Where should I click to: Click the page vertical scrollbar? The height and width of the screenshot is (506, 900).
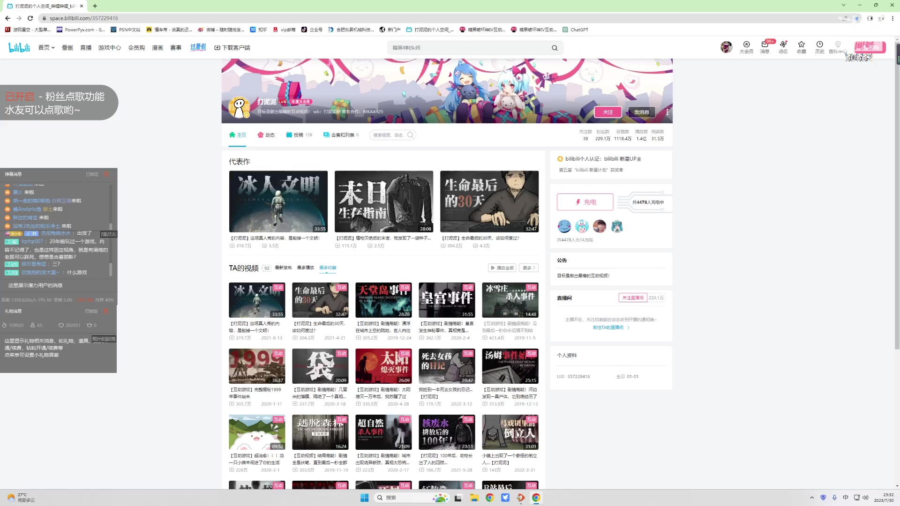coord(897,197)
